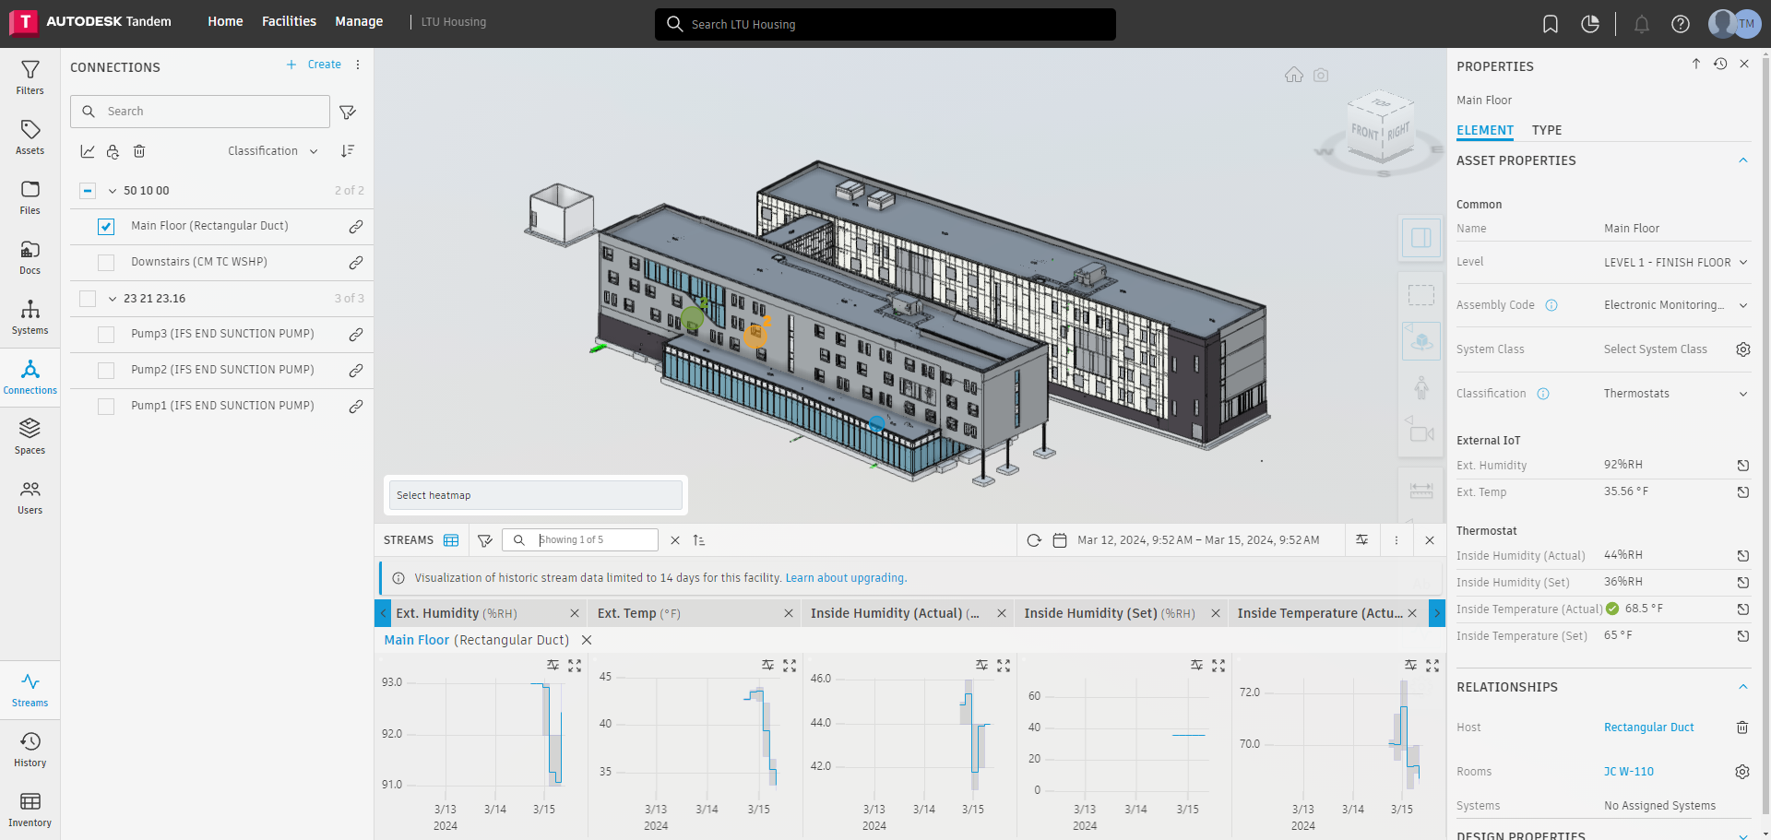
Task: Go to the Home menu
Action: 225,21
